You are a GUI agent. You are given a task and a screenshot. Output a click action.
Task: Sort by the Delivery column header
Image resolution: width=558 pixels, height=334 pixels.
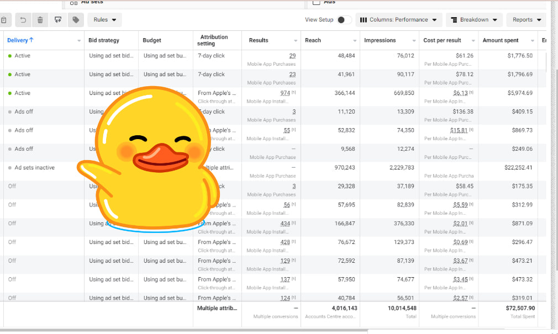(x=18, y=40)
